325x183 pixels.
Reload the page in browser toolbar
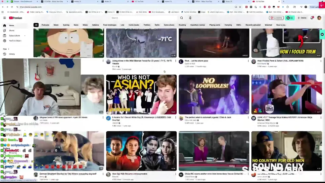[x=12, y=7]
